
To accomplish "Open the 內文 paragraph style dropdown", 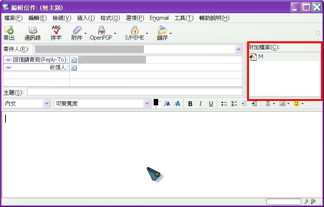I will 47,103.
